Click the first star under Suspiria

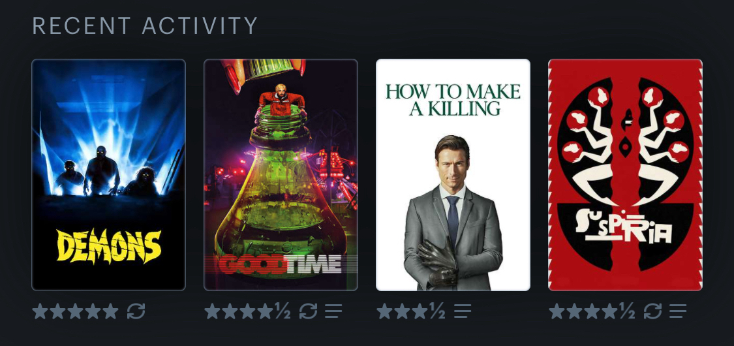[x=557, y=311]
